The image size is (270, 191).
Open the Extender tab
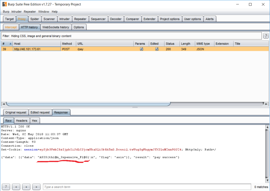pyautogui.click(x=150, y=19)
